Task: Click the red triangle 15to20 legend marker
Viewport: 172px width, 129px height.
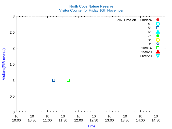Action: point(158,52)
